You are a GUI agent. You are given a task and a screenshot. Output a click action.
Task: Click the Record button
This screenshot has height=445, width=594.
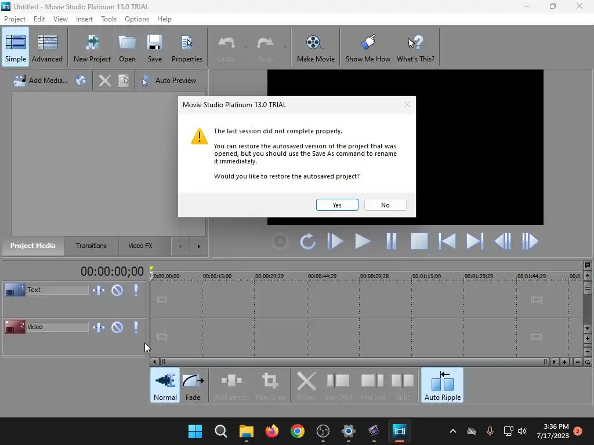pos(280,241)
